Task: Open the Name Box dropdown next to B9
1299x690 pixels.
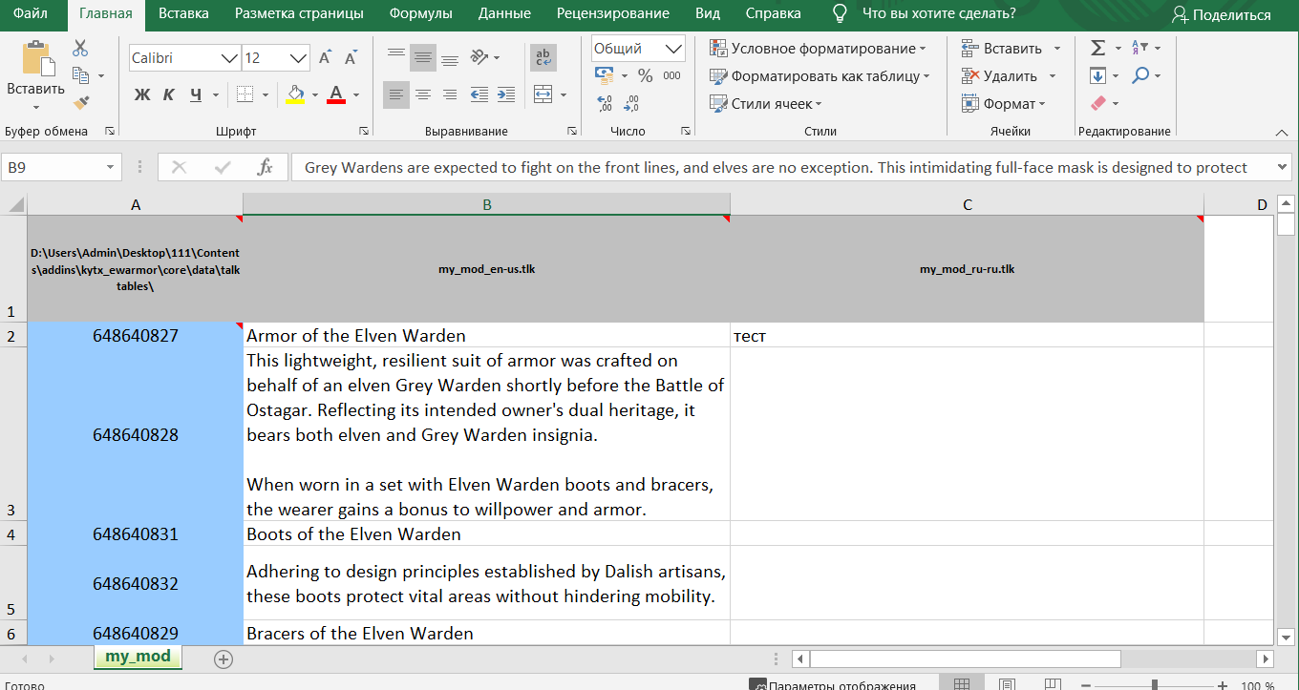Action: click(x=110, y=168)
